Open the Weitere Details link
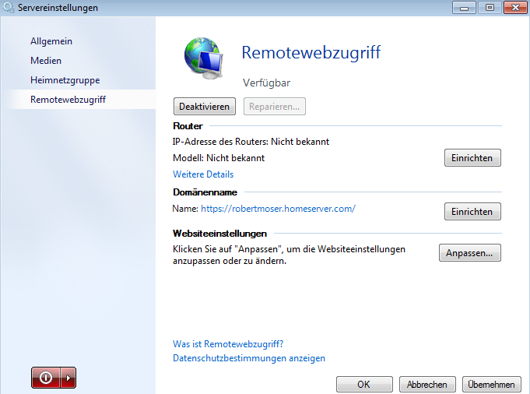This screenshot has height=394, width=530. click(x=203, y=174)
